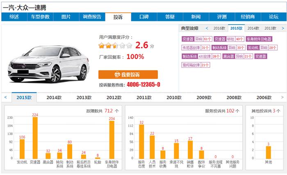Click 离合器 异响 21个 fault tag
The image size is (287, 175).
pyautogui.click(x=237, y=56)
